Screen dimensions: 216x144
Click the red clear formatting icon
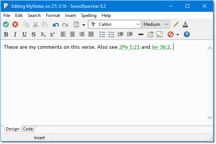(x=171, y=34)
